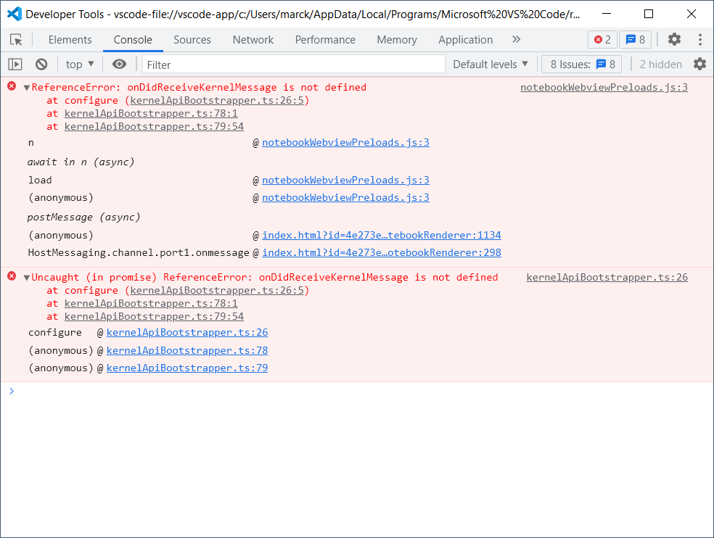Click the blue messages counter badge
Image resolution: width=714 pixels, height=538 pixels.
(634, 39)
